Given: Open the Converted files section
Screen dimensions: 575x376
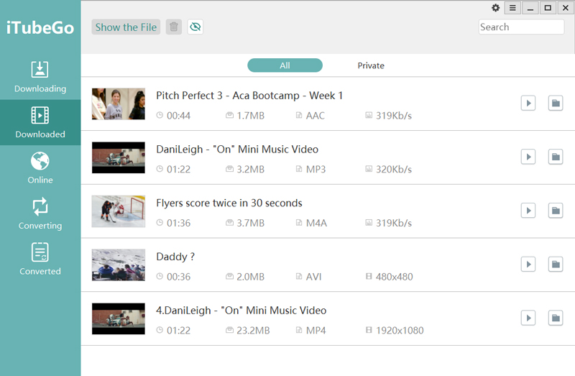Looking at the screenshot, I should coord(40,260).
